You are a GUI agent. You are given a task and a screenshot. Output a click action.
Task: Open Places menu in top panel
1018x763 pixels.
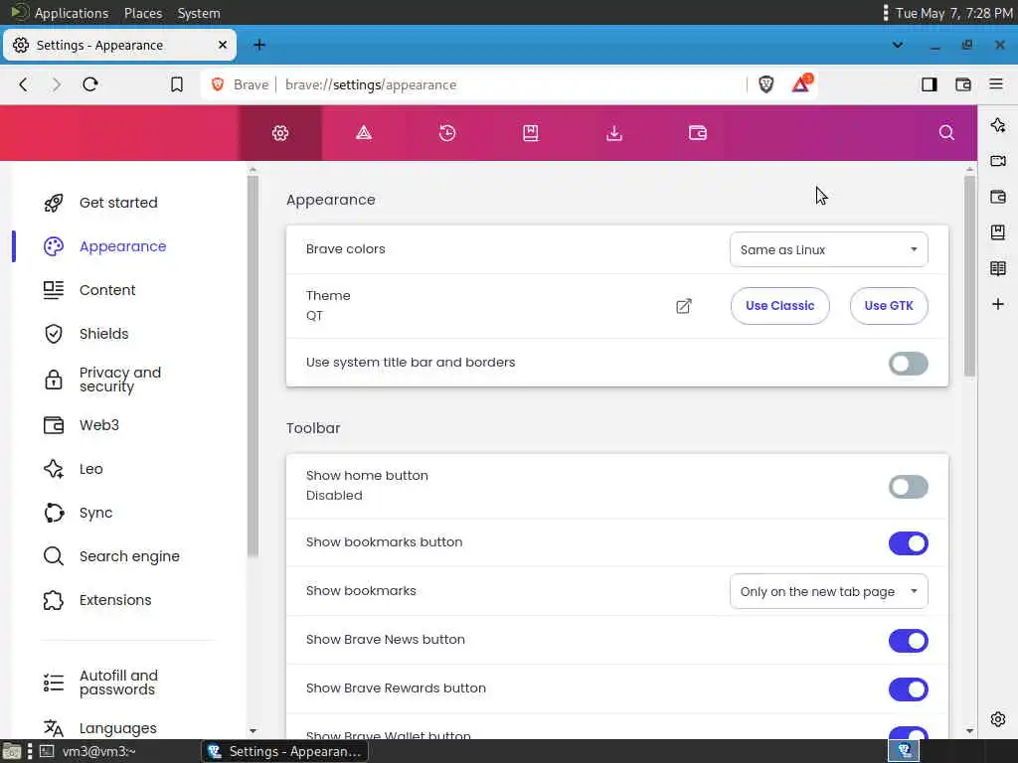143,13
